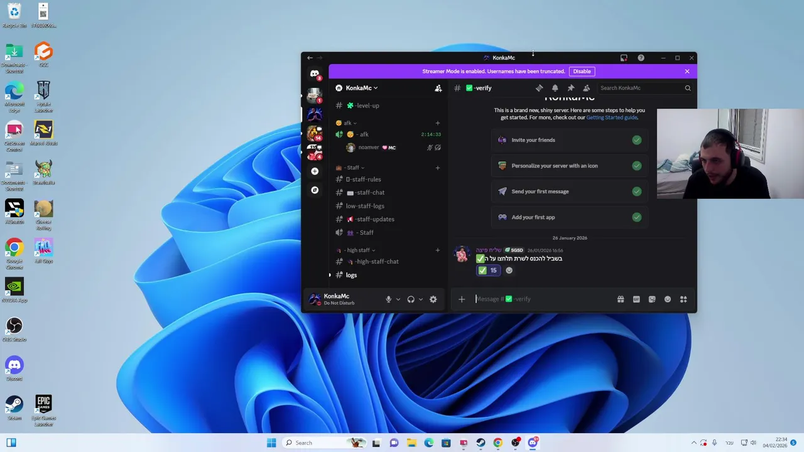Click search magnifier in Search KonkaMc box
Image resolution: width=804 pixels, height=452 pixels.
tap(687, 88)
